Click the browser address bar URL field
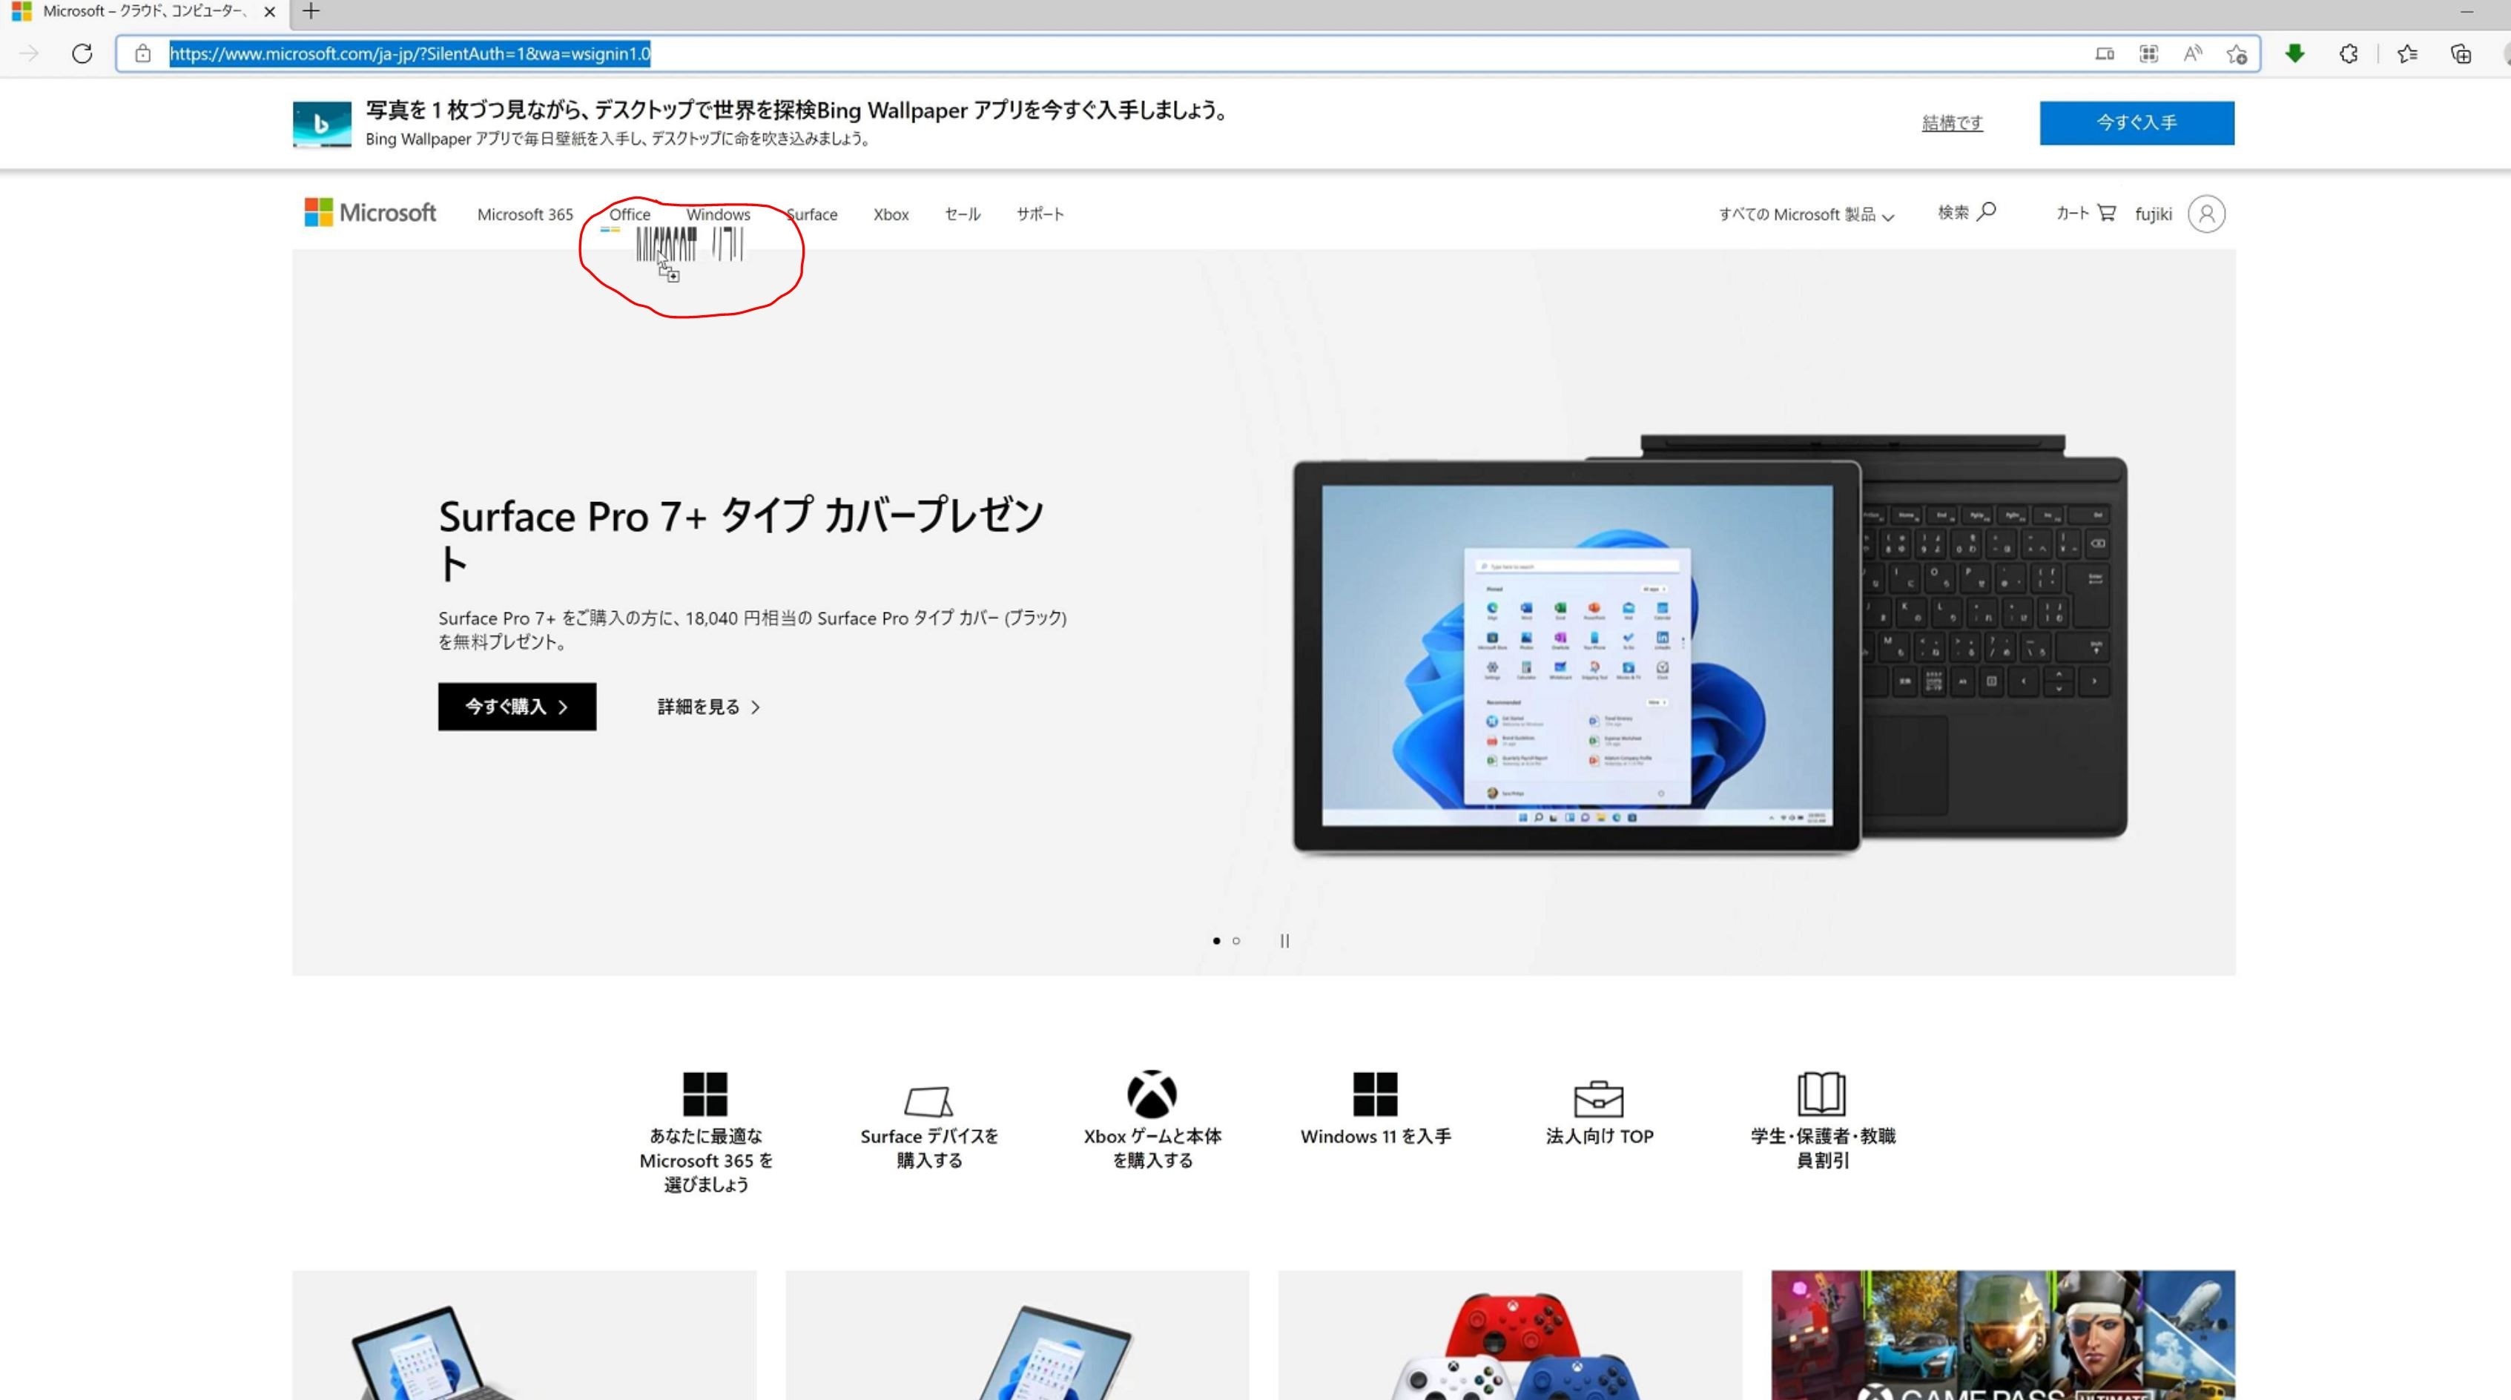 point(1072,53)
